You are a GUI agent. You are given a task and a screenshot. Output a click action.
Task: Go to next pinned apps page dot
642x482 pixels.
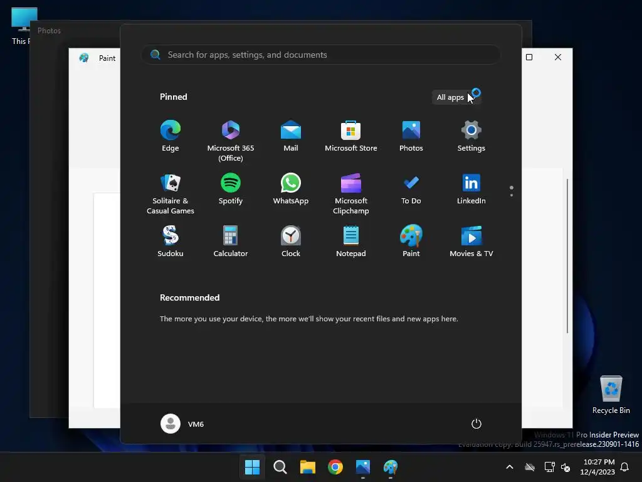tap(512, 195)
